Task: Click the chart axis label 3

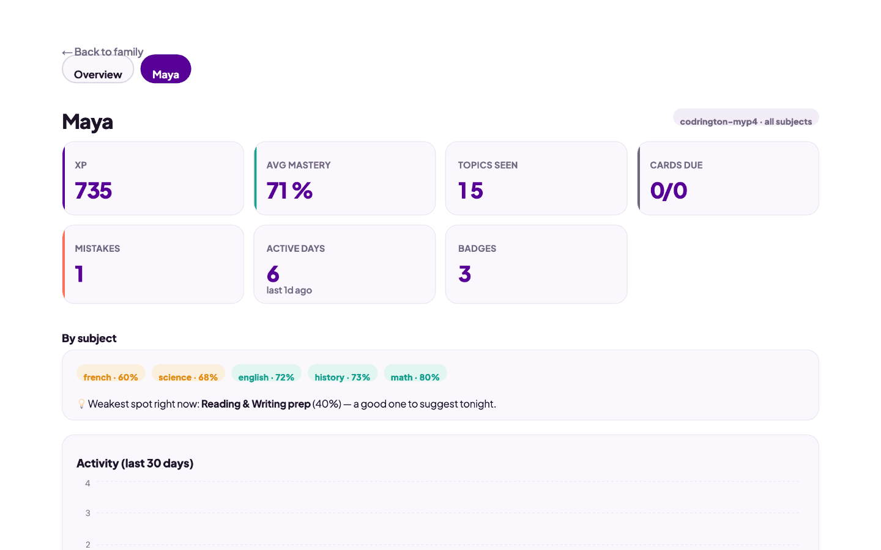Action: point(87,513)
